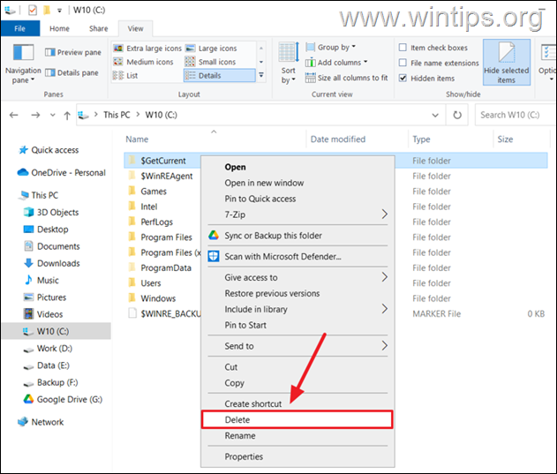Click the Search W10 (C:) box
This screenshot has height=474, width=557.
pos(516,115)
